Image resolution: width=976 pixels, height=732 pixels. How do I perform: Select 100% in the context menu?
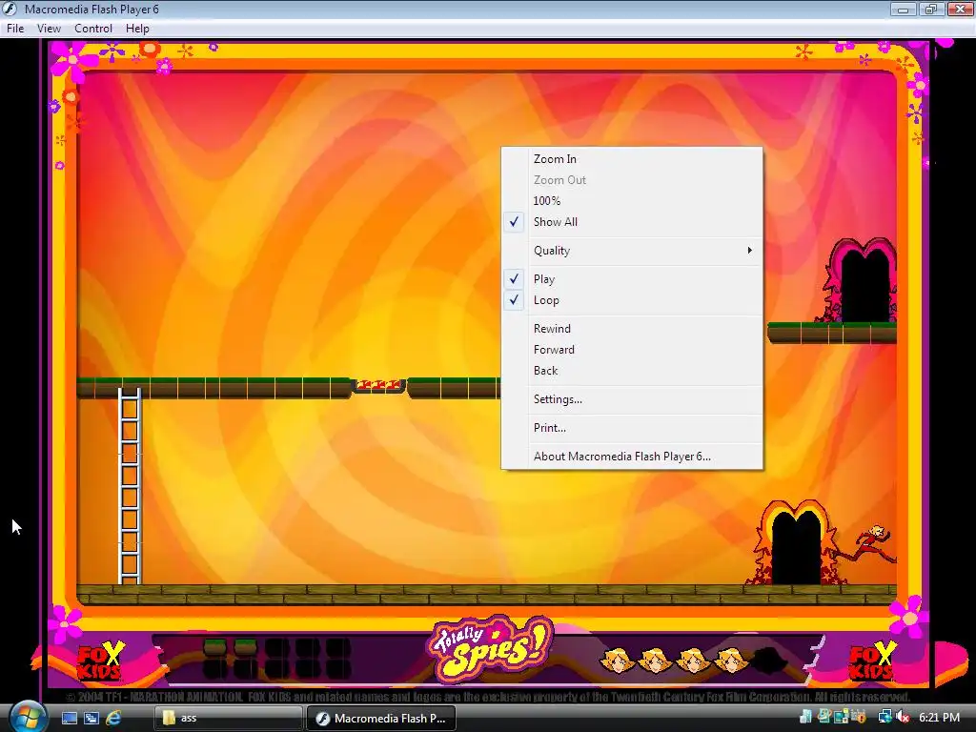(632, 200)
